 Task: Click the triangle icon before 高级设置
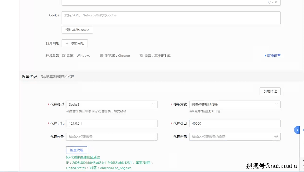tap(266, 55)
